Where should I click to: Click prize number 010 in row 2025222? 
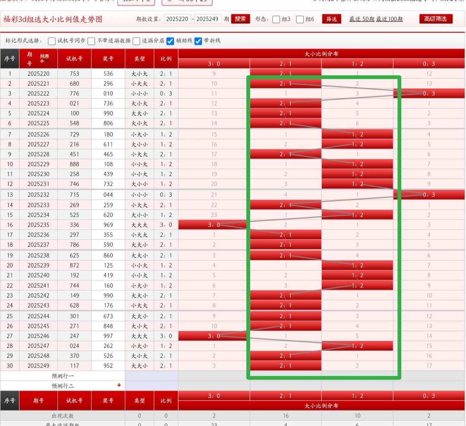point(108,93)
